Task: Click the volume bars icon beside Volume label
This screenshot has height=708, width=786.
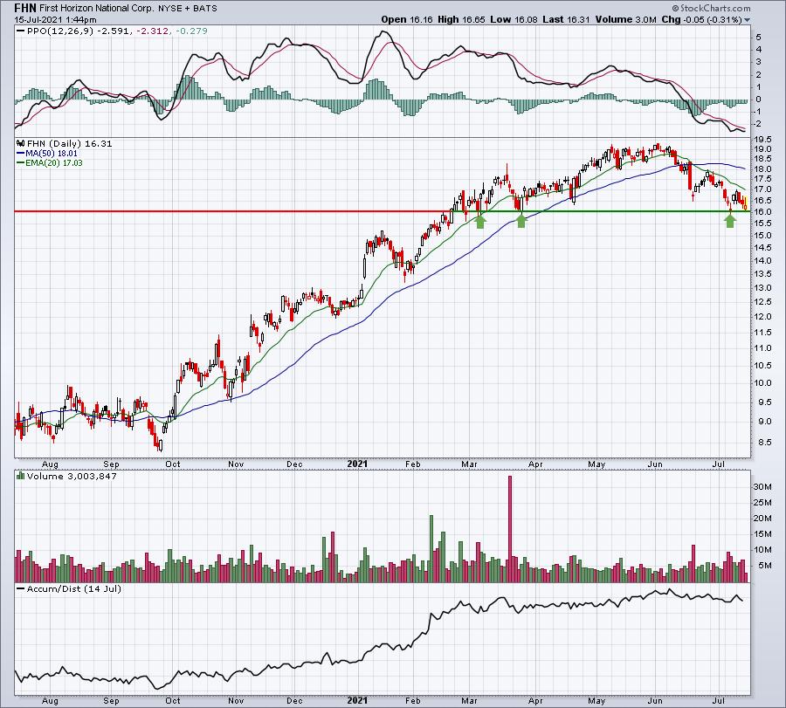Action: click(21, 476)
